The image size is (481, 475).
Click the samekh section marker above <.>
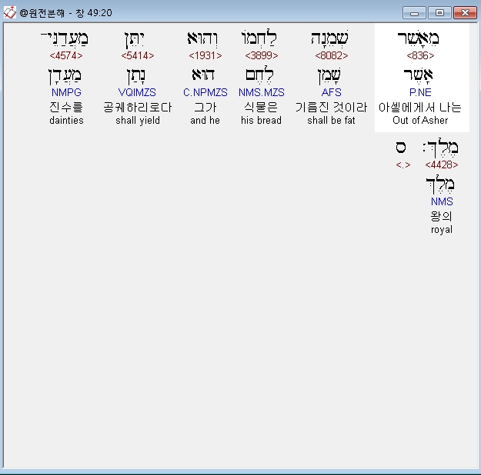click(401, 148)
